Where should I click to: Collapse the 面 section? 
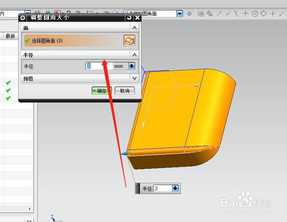coord(135,28)
